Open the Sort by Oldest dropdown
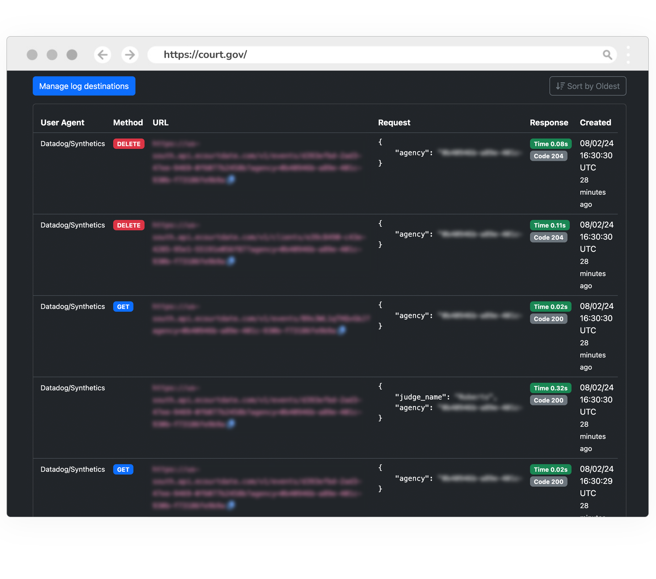Viewport: 656px width, 579px height. click(x=588, y=86)
